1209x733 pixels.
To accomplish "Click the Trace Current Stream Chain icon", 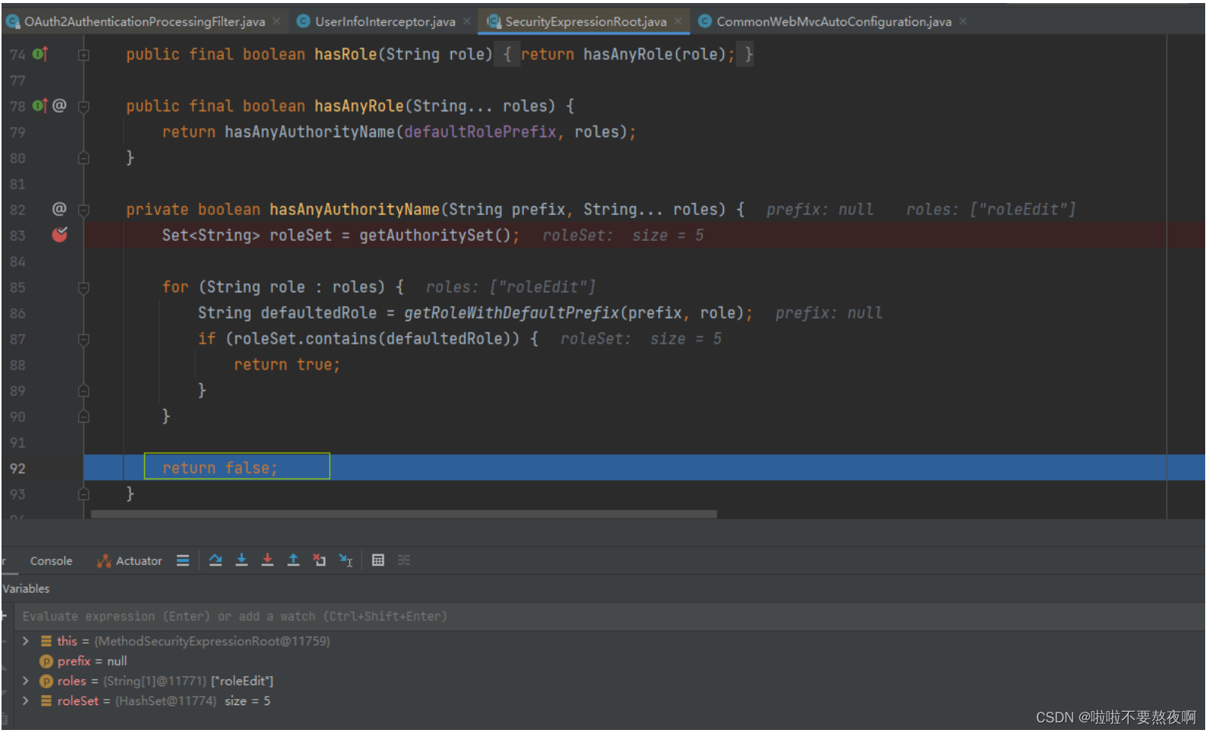I will pos(404,560).
